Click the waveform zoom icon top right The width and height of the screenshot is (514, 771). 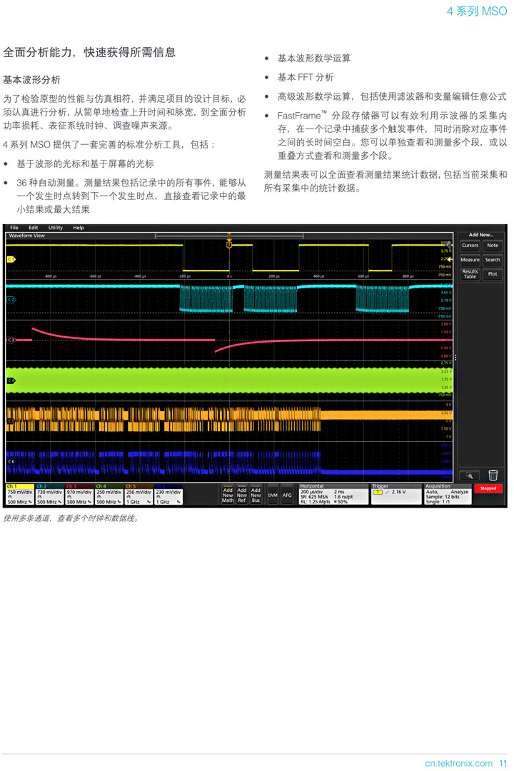(445, 244)
